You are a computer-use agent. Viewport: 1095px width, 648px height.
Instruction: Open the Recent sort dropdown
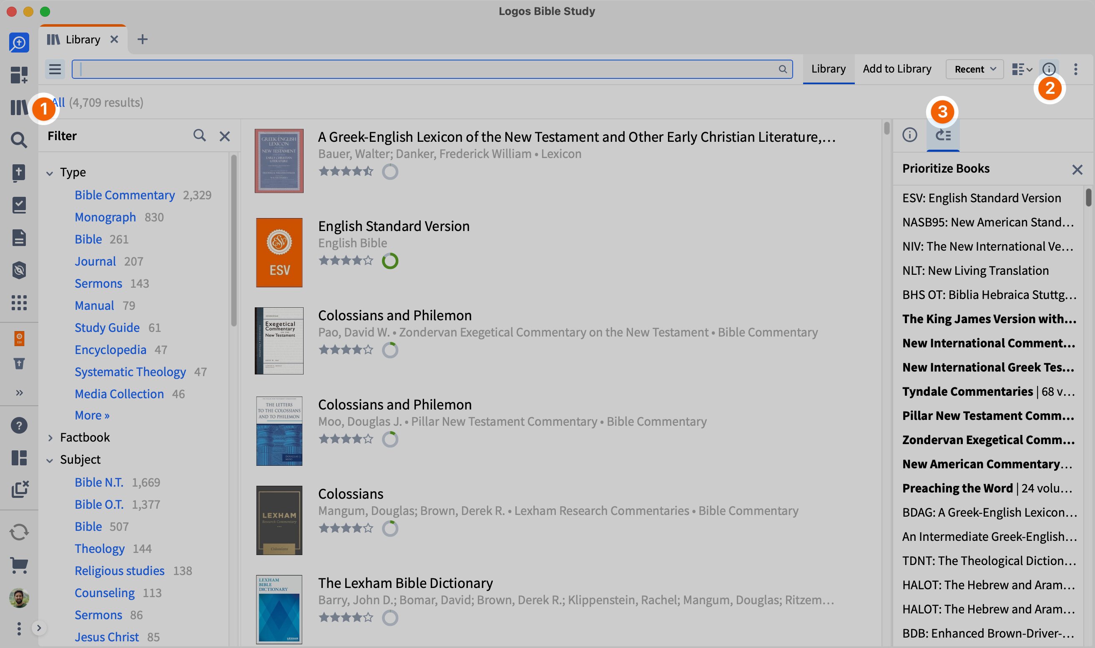[975, 69]
